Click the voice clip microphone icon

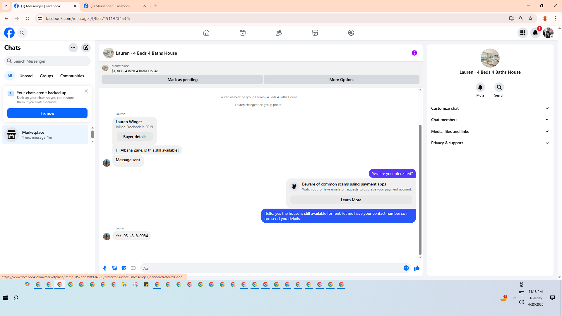tap(105, 268)
